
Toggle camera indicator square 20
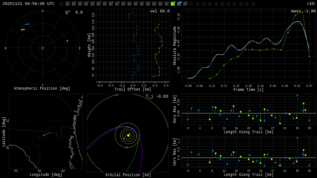point(185,4)
